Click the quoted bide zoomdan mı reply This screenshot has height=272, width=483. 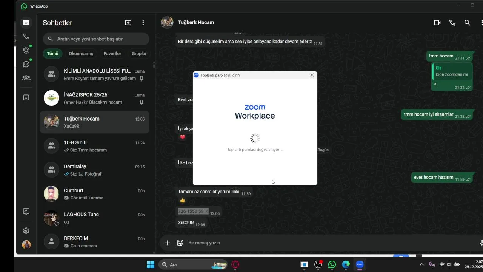(x=452, y=71)
